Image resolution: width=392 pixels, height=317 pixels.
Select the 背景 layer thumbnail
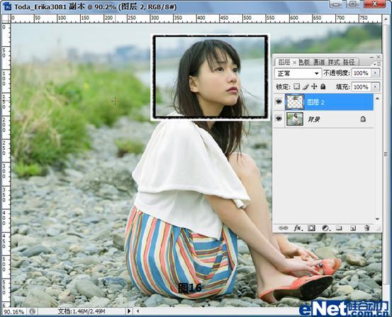click(x=295, y=119)
